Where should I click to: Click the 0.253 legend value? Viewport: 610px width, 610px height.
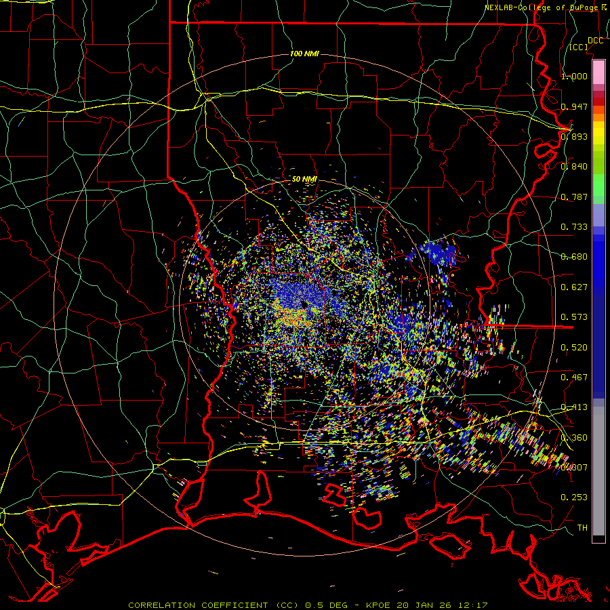coord(574,497)
